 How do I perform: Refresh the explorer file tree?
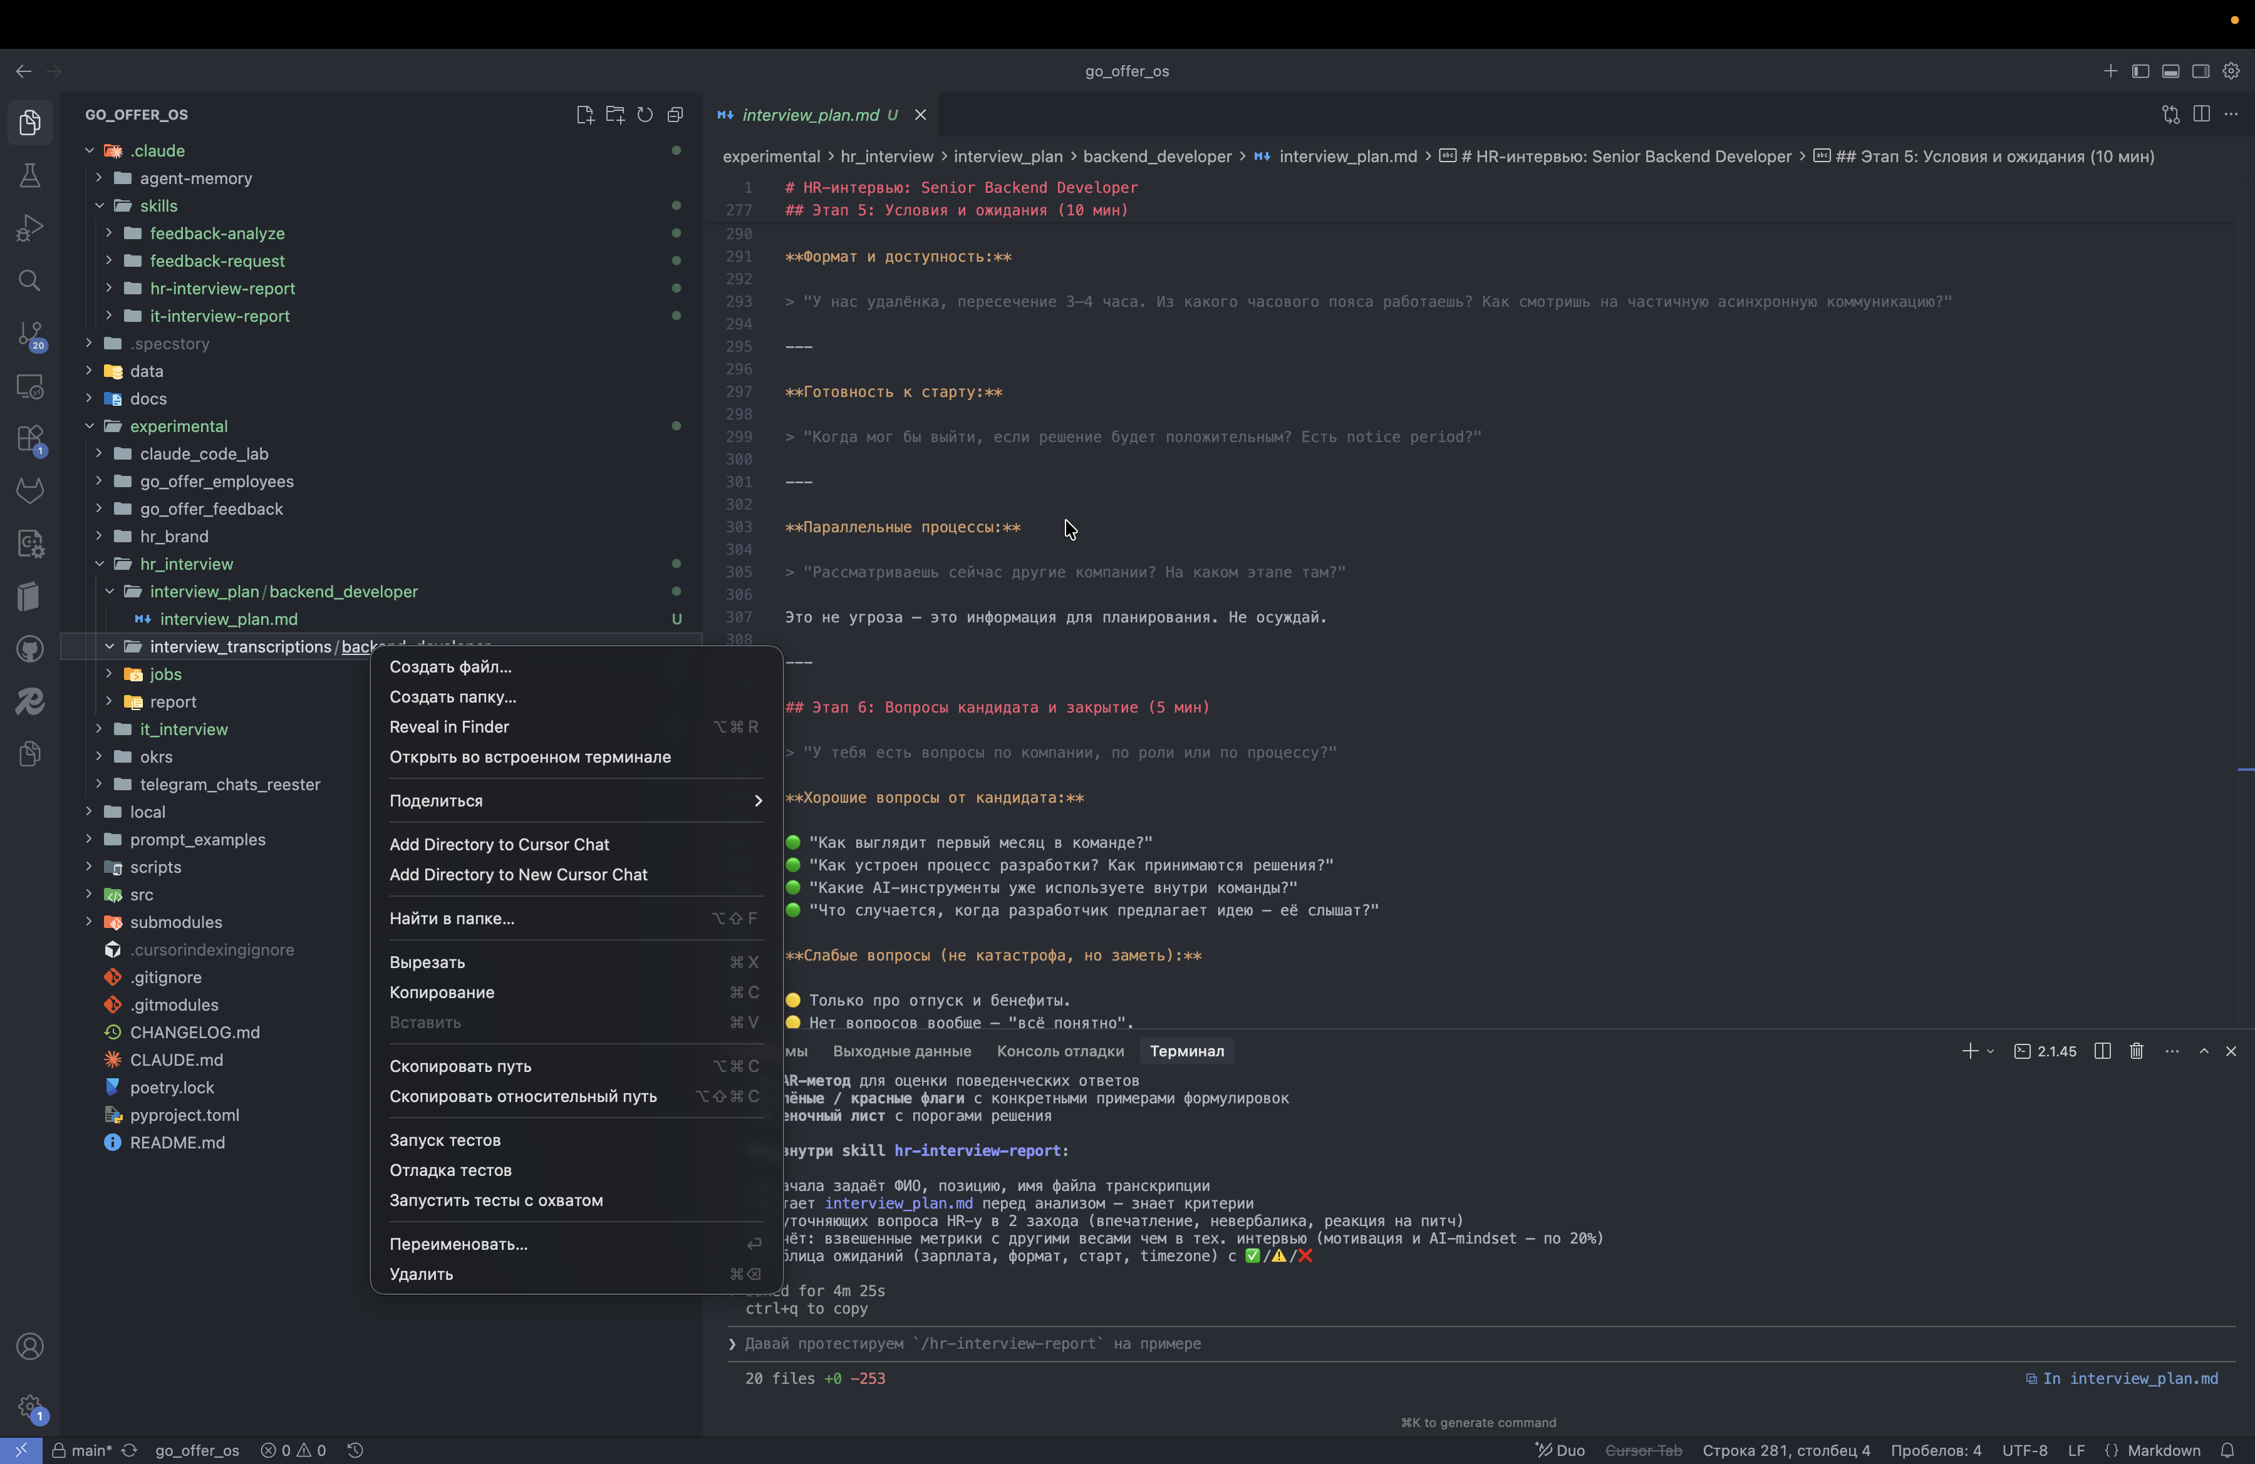point(645,115)
